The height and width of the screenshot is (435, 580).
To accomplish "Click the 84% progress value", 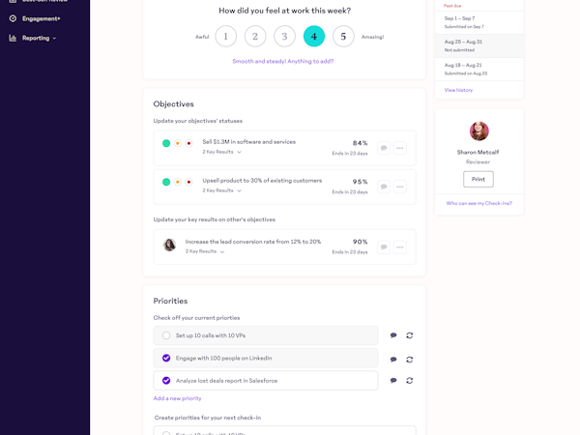I will pos(360,143).
